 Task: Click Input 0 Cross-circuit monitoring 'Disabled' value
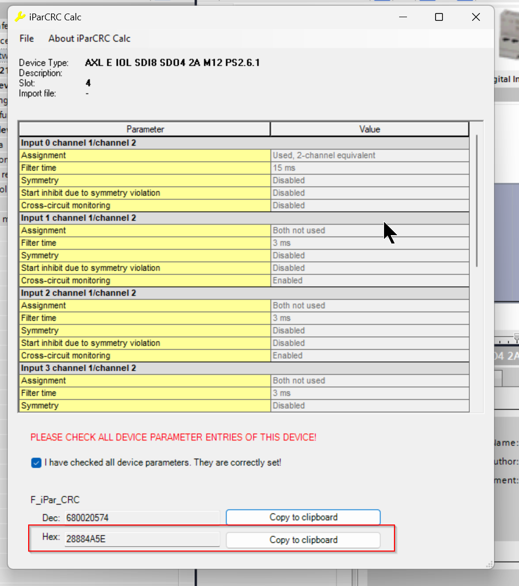(x=370, y=205)
